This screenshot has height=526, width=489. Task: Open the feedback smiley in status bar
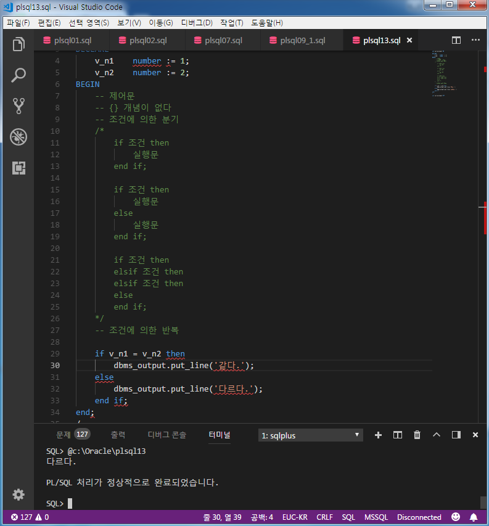coord(456,517)
